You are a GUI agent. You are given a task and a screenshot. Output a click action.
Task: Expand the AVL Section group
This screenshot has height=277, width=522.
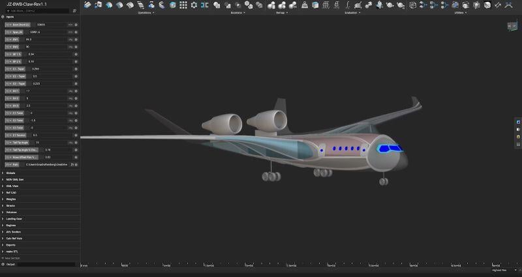tap(3, 232)
